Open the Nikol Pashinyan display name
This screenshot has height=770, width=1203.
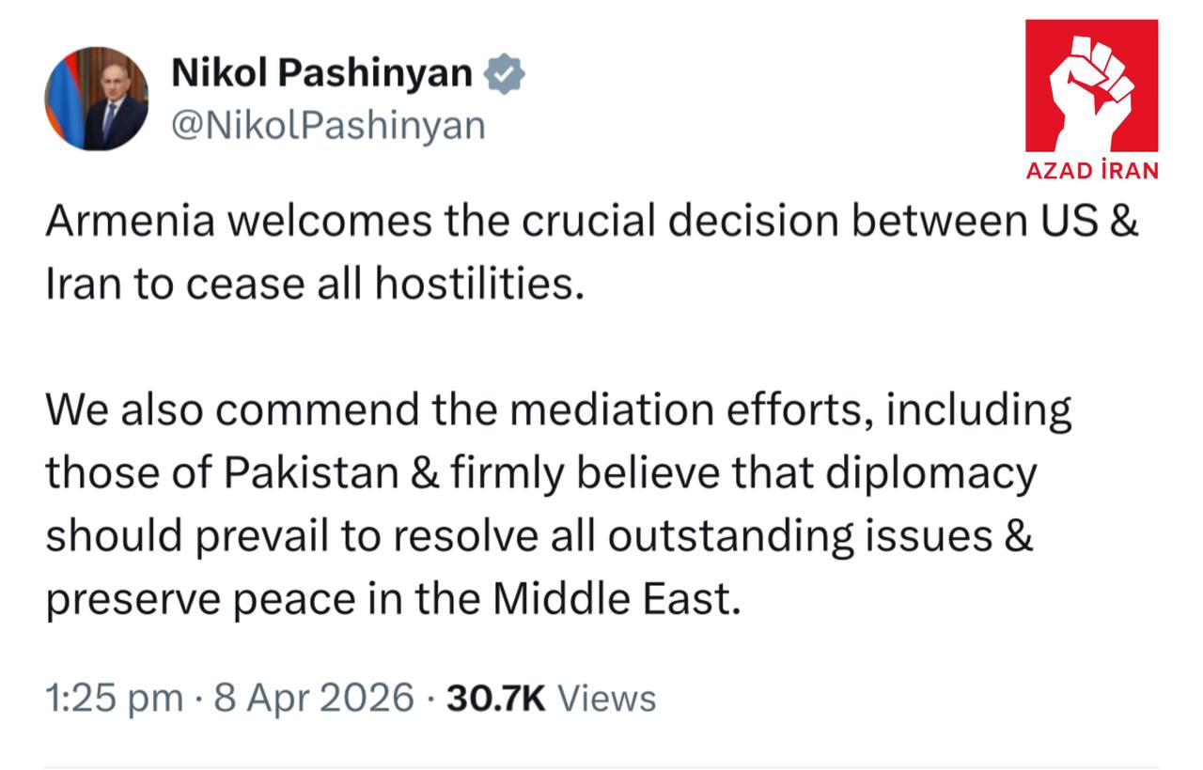[321, 73]
